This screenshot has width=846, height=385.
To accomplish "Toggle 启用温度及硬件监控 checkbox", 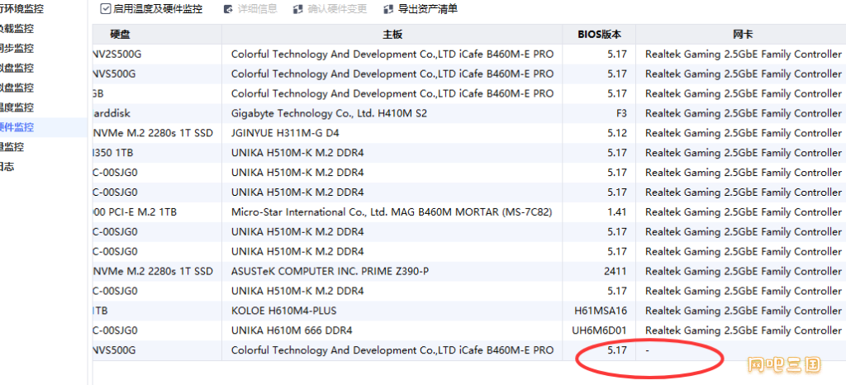I will (x=106, y=8).
